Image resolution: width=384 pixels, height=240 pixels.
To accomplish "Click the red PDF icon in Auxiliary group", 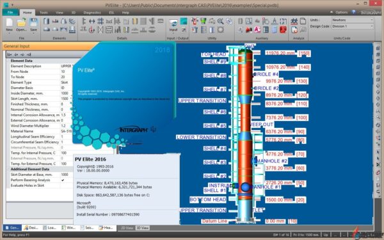I will 283,30.
